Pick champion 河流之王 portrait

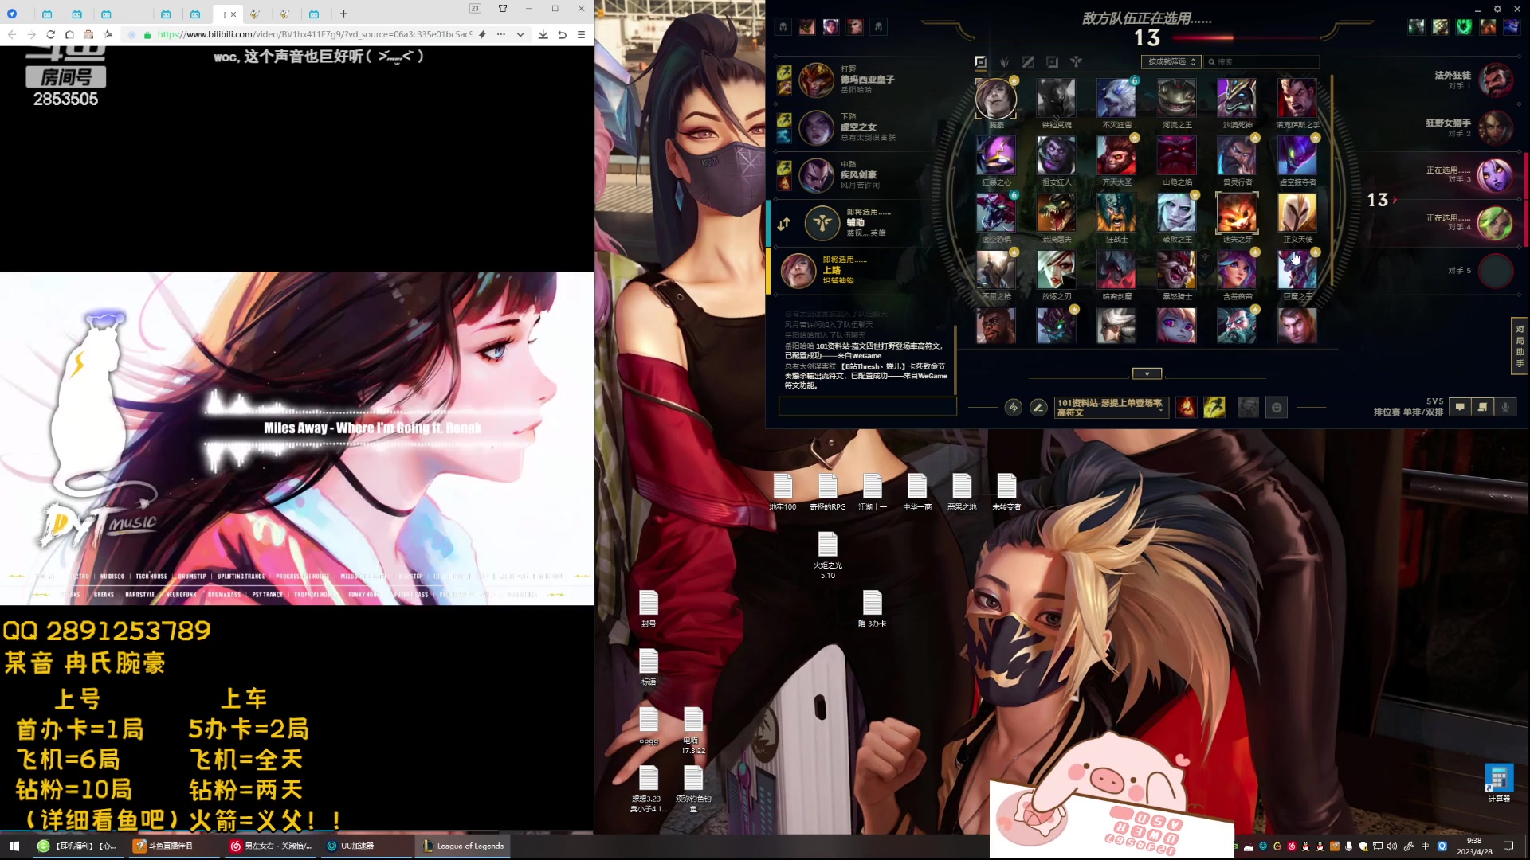(1177, 98)
